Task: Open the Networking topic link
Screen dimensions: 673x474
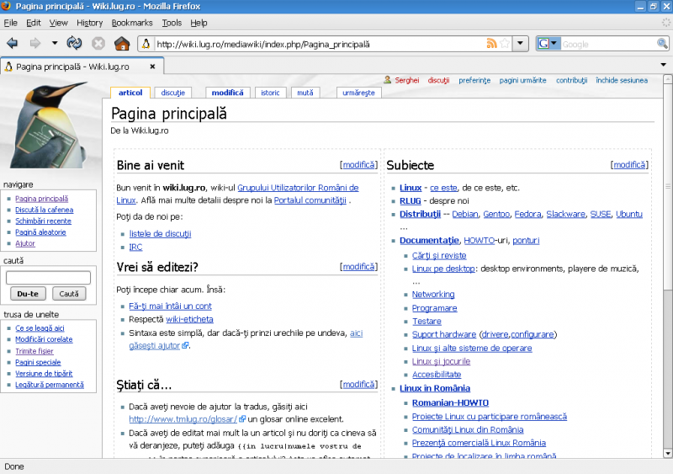Action: (433, 295)
